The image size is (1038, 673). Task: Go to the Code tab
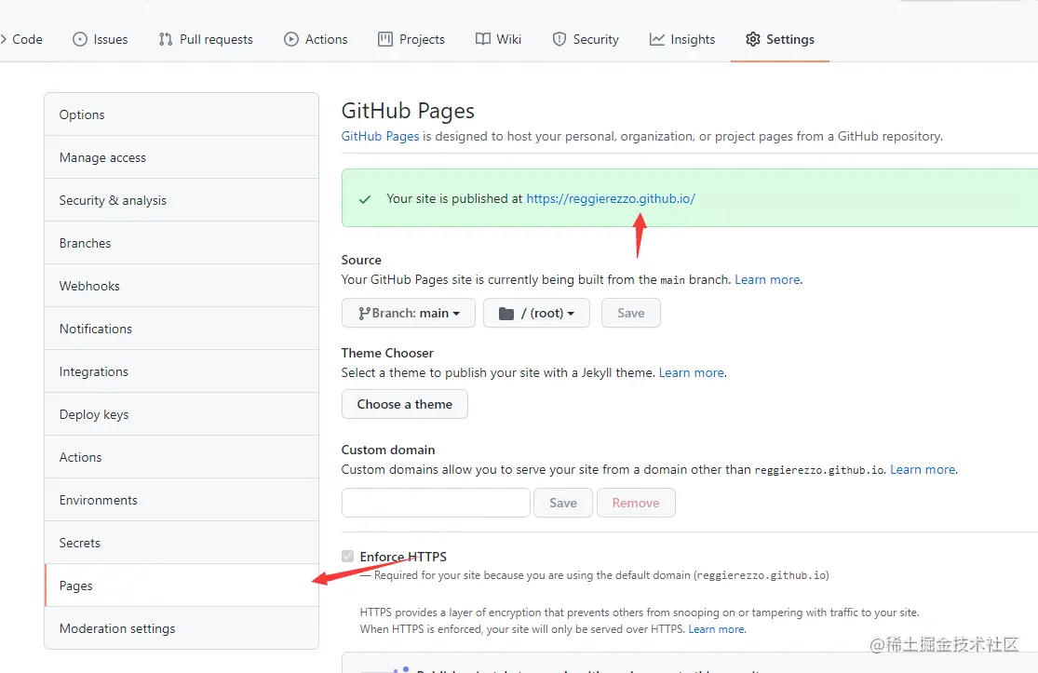21,39
